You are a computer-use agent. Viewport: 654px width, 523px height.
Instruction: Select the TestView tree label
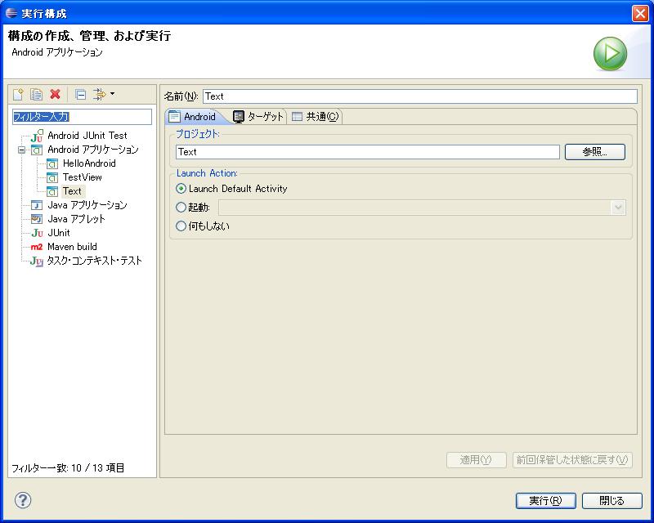click(x=83, y=177)
